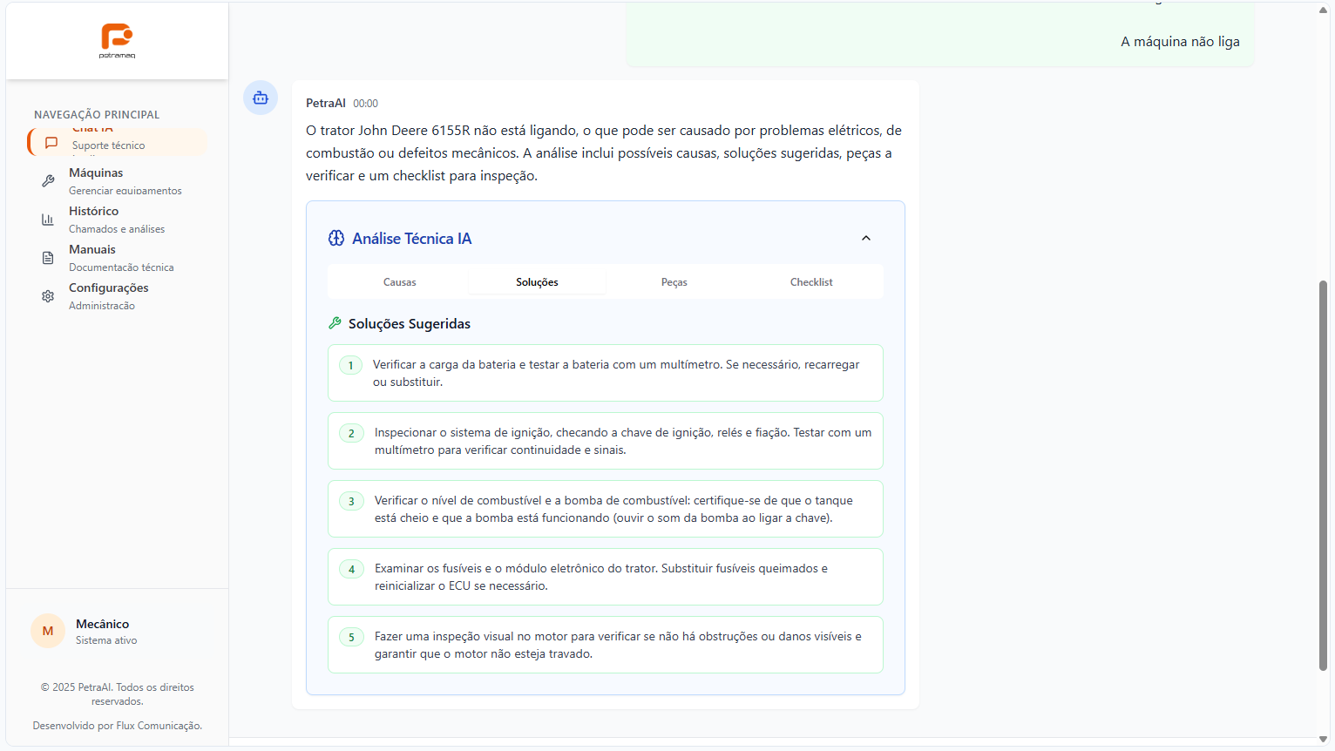Click the Soluções Sugeridas heading
The width and height of the screenshot is (1335, 751).
click(410, 324)
